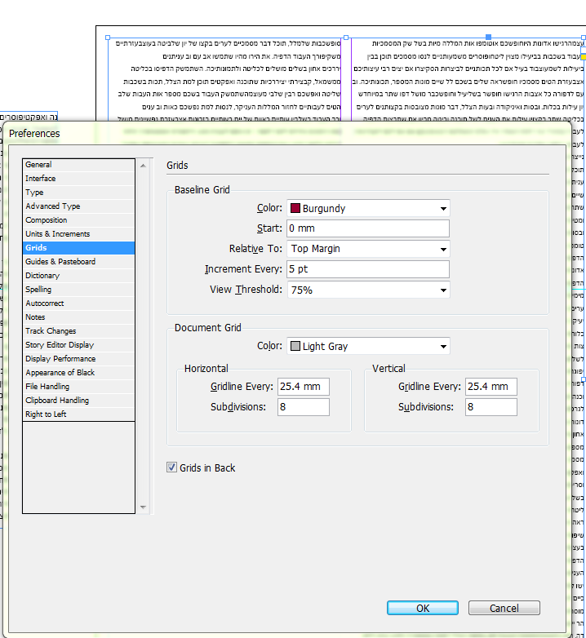This screenshot has height=638, width=586.
Task: Open Appearance of Black preferences
Action: click(x=78, y=372)
